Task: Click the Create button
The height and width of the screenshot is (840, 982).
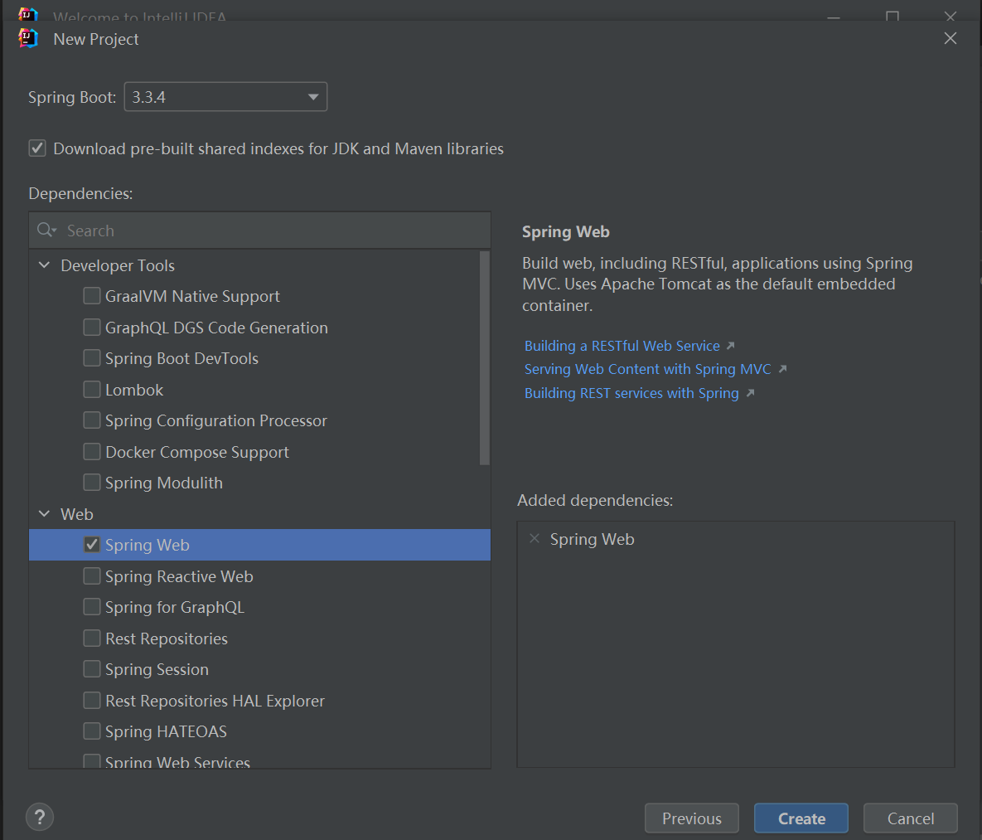Action: (x=801, y=818)
